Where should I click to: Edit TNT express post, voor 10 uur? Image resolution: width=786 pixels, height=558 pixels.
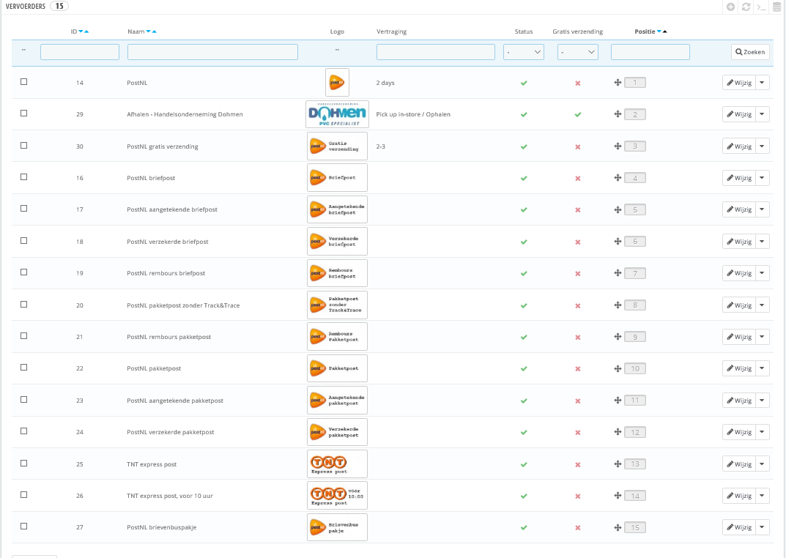(x=739, y=495)
